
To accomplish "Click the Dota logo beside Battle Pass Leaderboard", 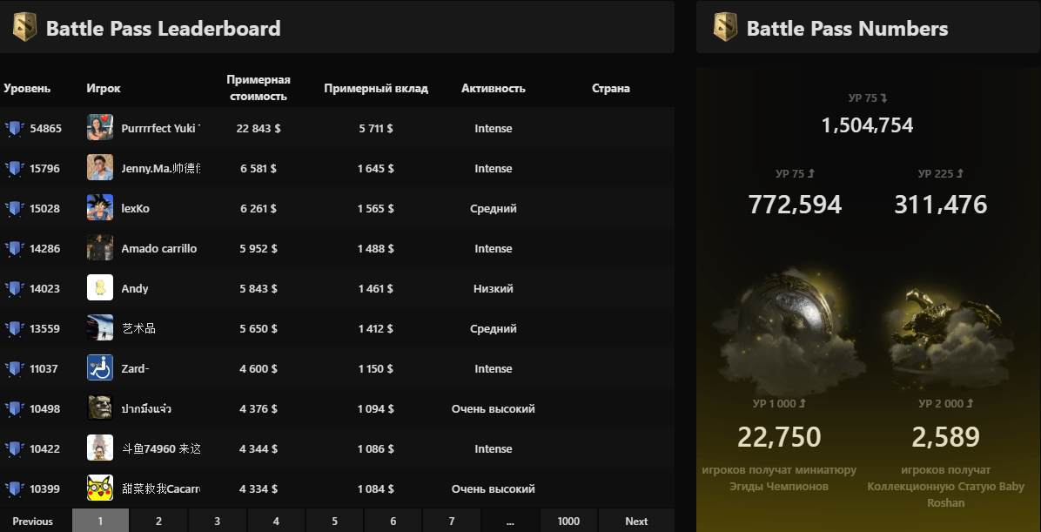I will 24,28.
